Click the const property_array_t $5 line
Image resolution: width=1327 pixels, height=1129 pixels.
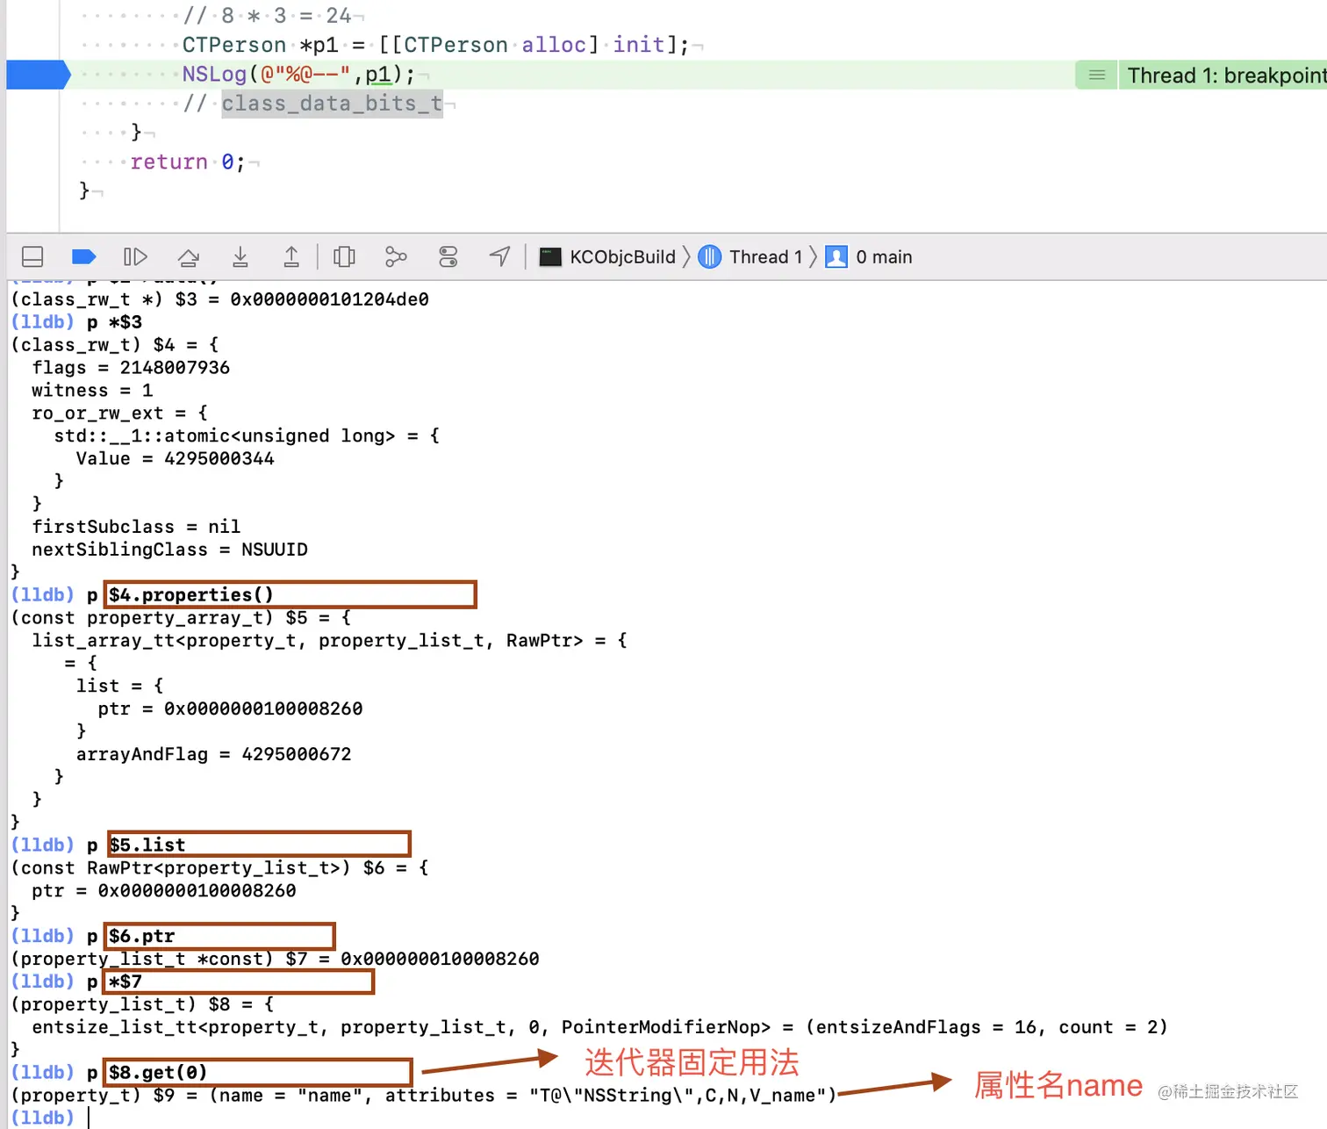tap(181, 617)
